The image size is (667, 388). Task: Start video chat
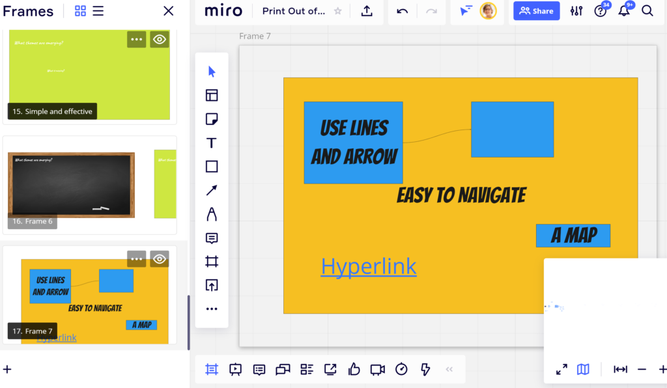pyautogui.click(x=377, y=370)
